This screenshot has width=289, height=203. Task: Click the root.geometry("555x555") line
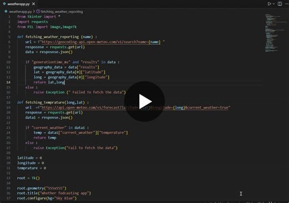[42, 188]
